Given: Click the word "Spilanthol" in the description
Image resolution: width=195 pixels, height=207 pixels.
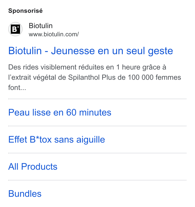Looking at the screenshot, I should tap(84, 77).
